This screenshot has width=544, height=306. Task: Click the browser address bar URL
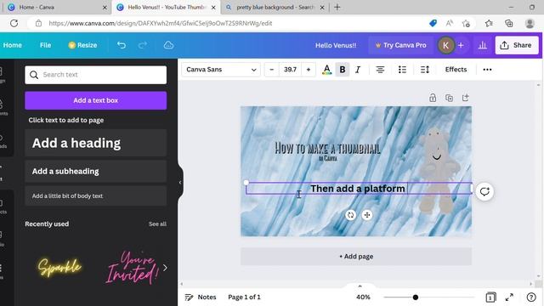tap(161, 23)
